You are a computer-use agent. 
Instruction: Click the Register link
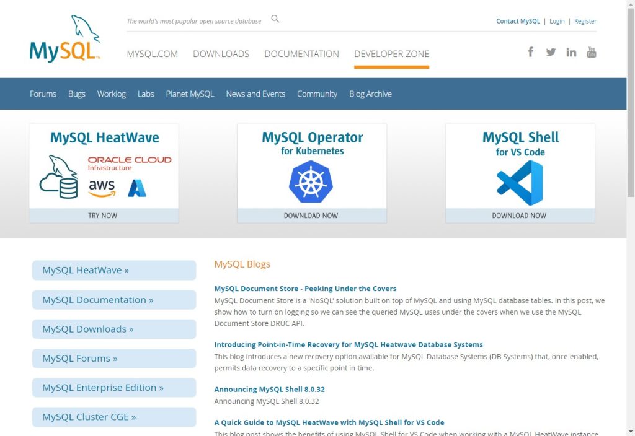click(x=585, y=21)
